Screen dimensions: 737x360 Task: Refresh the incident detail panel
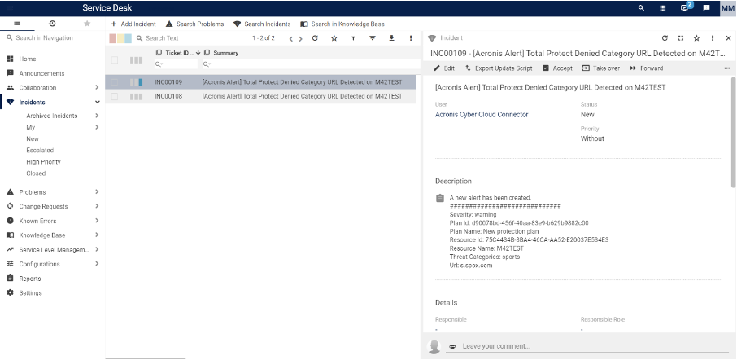(665, 38)
